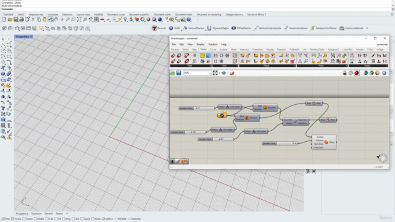Click the canvas navigation compass widget
The image size is (395, 222).
pyautogui.click(x=383, y=158)
